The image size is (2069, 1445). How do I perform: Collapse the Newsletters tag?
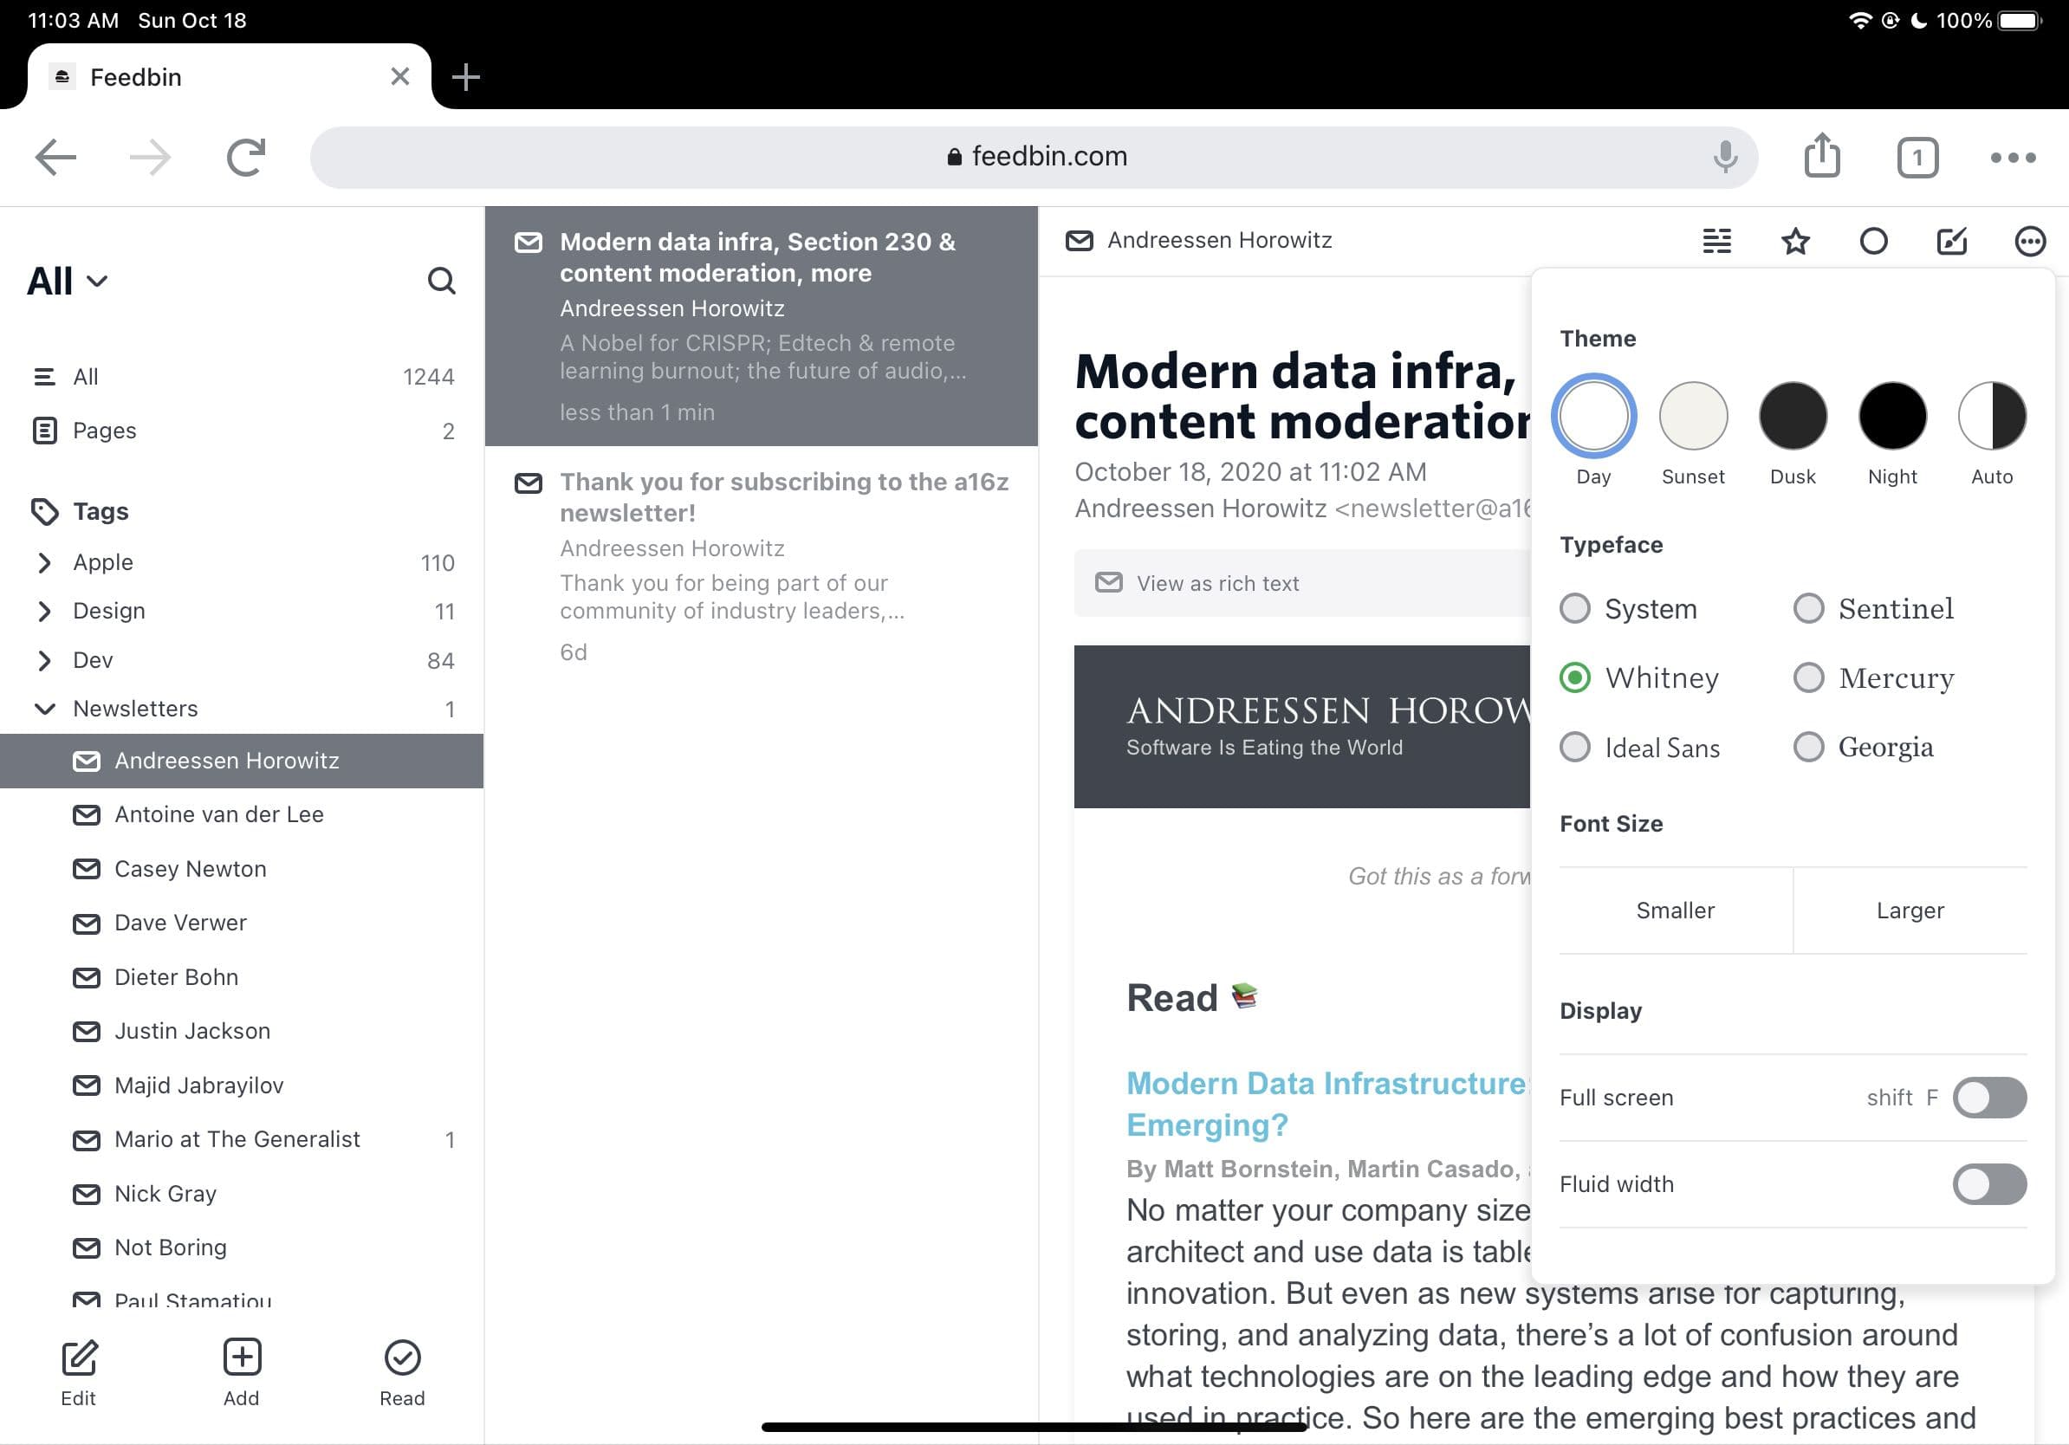[x=44, y=709]
